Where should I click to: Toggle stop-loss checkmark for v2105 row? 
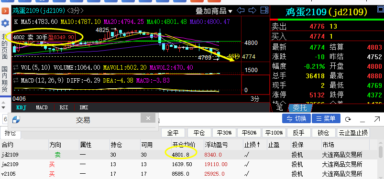(x=247, y=174)
